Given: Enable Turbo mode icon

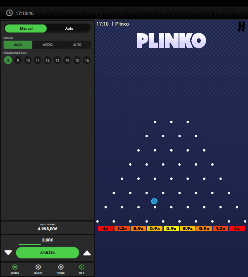Looking at the screenshot, I should click(x=61, y=267).
